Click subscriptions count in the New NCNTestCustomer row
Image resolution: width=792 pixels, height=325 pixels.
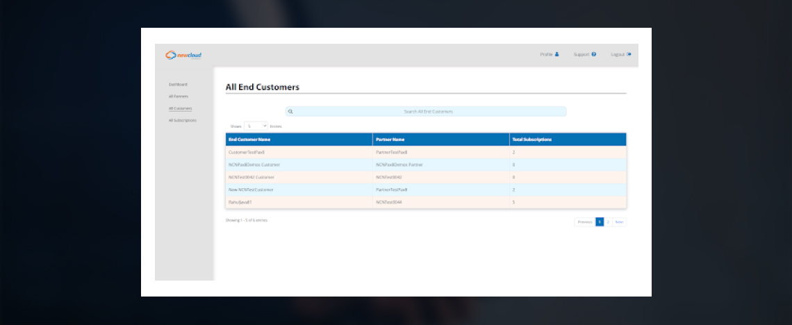click(568, 190)
